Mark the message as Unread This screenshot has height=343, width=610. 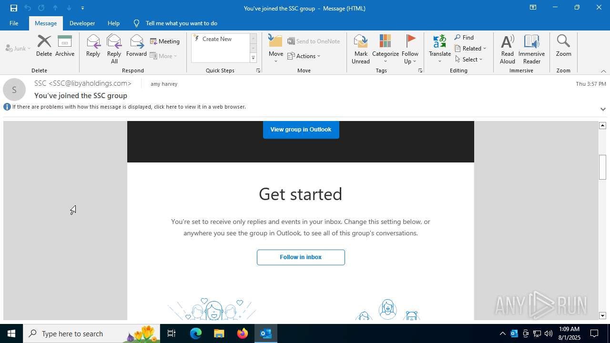(x=361, y=49)
